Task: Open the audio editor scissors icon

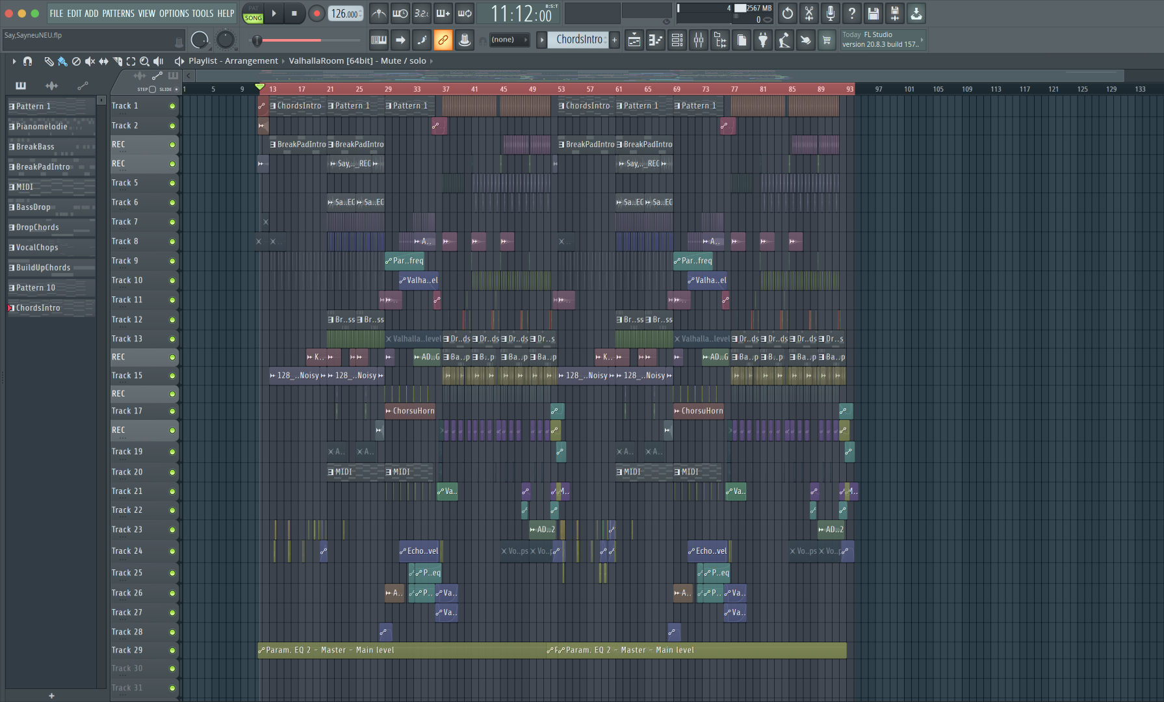Action: tap(808, 13)
